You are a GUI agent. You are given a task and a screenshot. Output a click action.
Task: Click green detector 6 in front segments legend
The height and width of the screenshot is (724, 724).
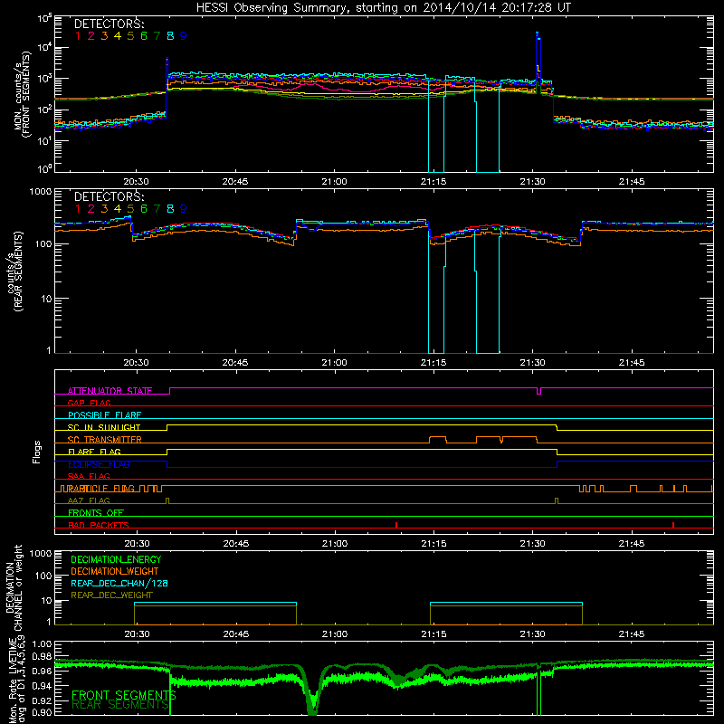pos(144,35)
